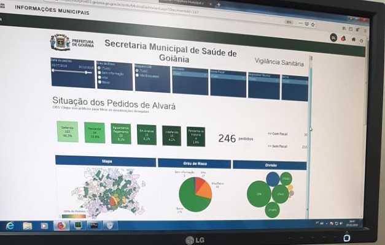Click the Vigilância Sanitária heading
This screenshot has width=385, height=245.
click(279, 62)
